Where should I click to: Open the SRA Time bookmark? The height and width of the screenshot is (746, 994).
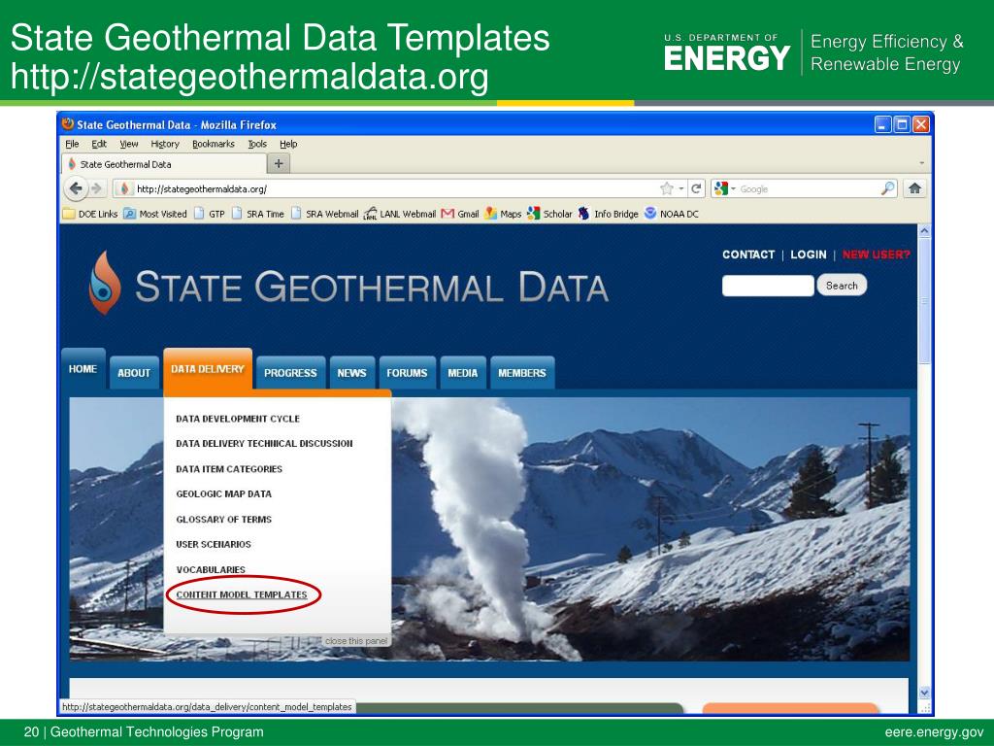(257, 214)
